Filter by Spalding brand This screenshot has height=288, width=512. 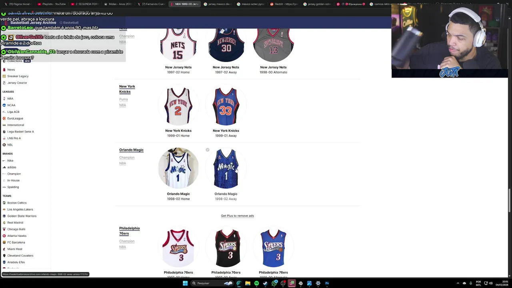pos(11,187)
